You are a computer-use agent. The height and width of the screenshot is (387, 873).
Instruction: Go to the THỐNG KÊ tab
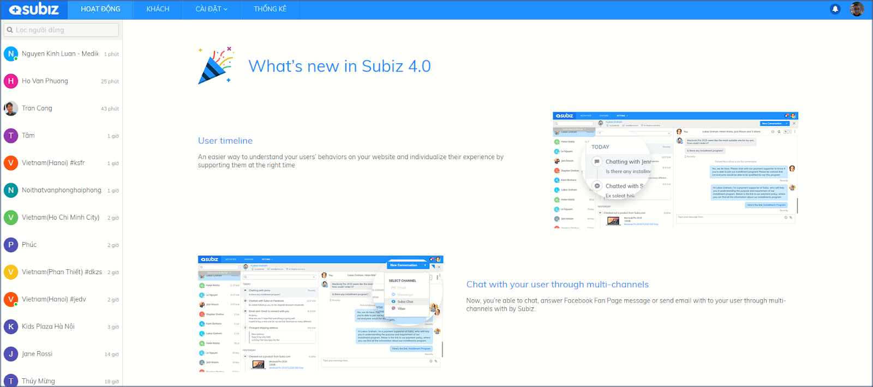270,9
